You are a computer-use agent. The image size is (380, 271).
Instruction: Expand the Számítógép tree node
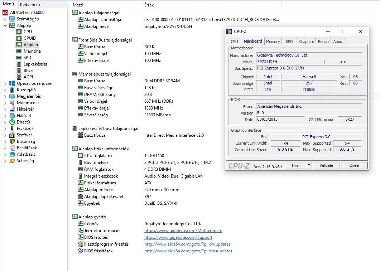point(5,19)
